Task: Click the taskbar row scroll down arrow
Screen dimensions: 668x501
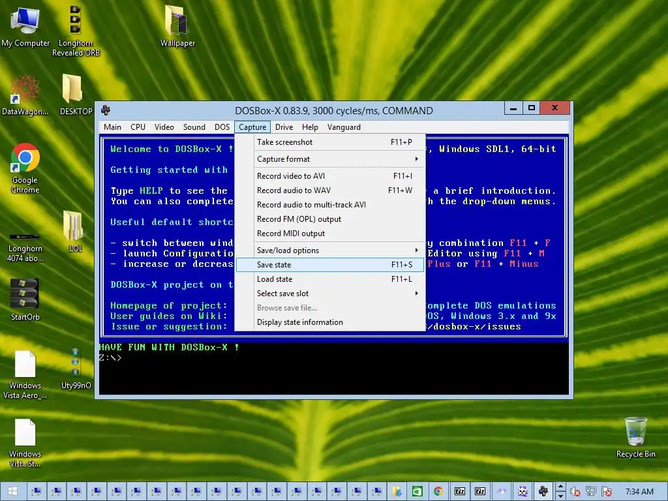Action: 560,496
